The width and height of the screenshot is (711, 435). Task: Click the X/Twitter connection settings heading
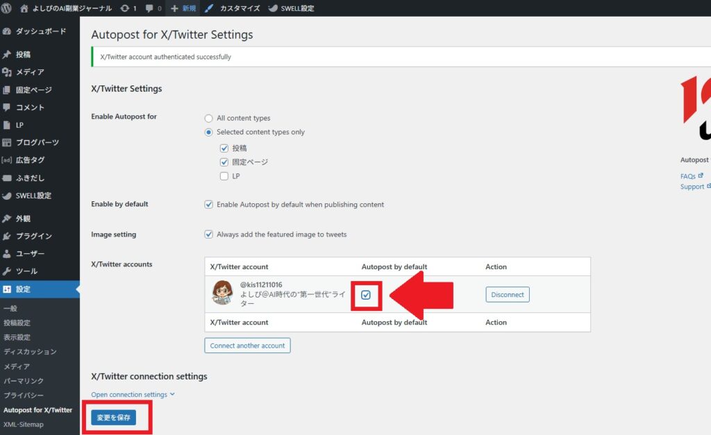point(149,377)
